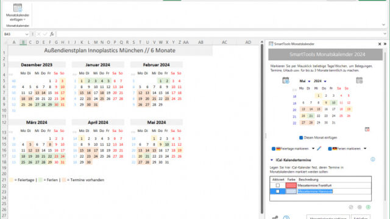Collapse the ribbon with the chevron

point(383,24)
